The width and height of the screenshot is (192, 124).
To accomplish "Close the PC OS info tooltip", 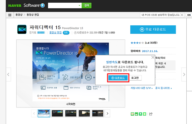I will click(x=182, y=15).
